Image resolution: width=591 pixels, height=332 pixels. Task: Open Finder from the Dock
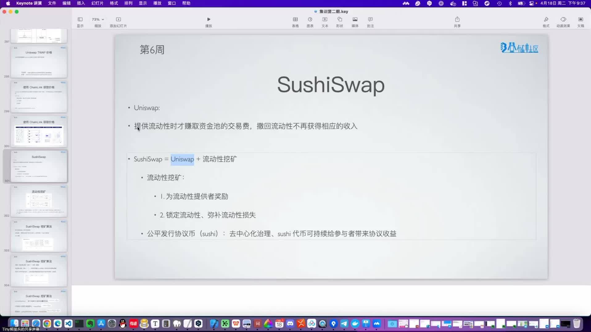click(14, 323)
